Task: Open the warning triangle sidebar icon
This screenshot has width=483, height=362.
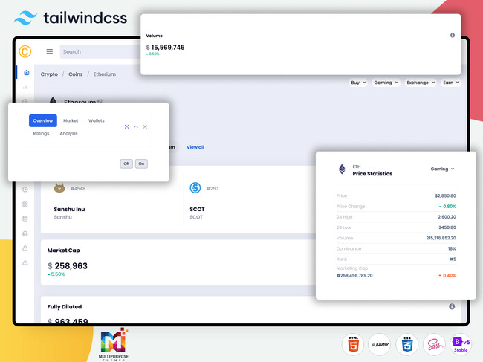Action: (x=25, y=263)
